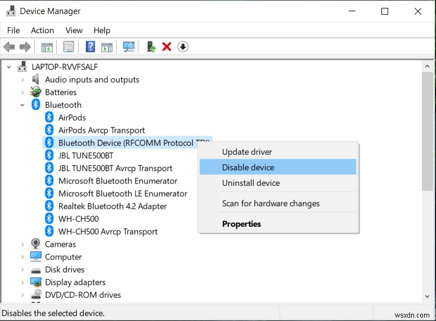Choose Disable device from context menu
Image resolution: width=436 pixels, height=321 pixels.
[x=278, y=167]
